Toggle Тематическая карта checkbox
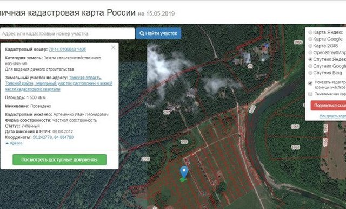This screenshot has width=346, height=209. pos(310,94)
